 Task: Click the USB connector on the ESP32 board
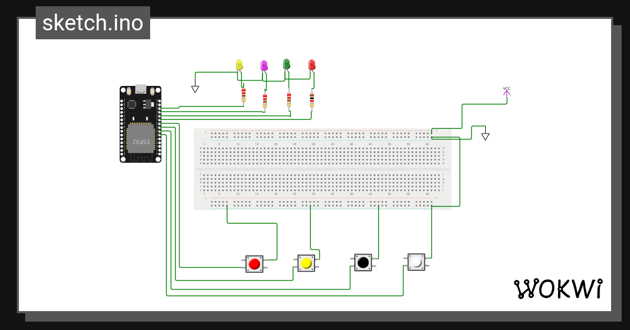pos(141,89)
